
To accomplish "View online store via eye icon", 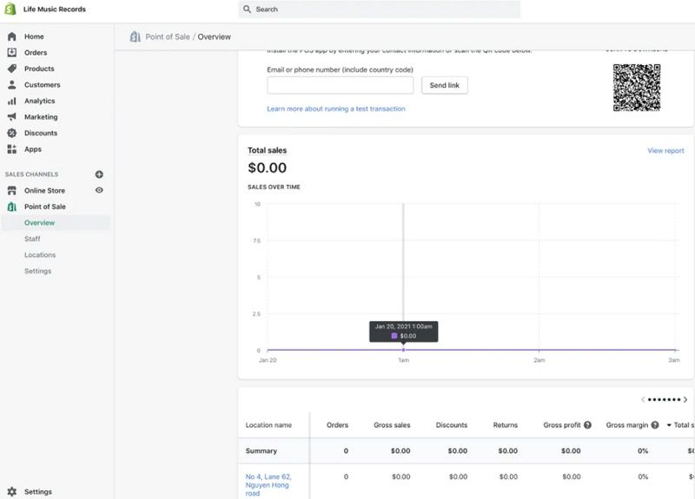I will pyautogui.click(x=99, y=190).
